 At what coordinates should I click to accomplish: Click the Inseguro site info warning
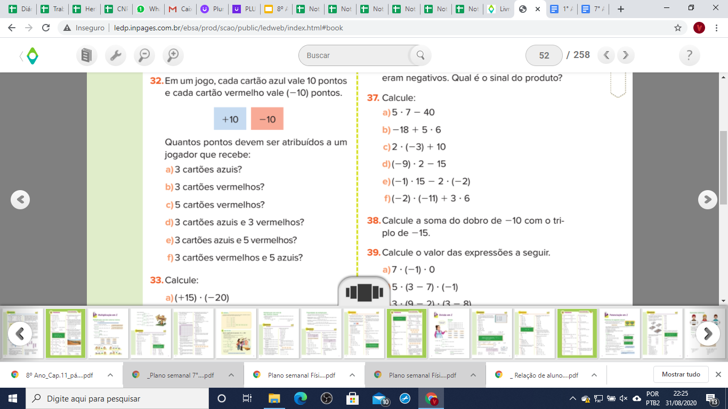pos(83,28)
